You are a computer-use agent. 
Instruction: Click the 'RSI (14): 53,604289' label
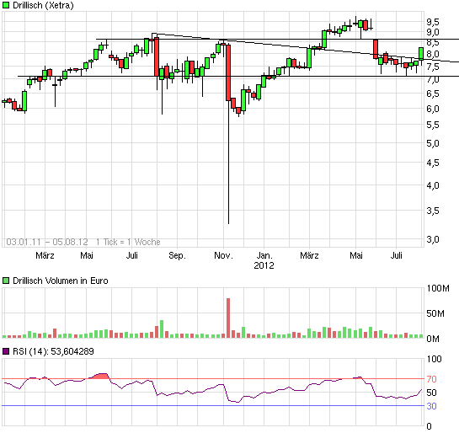53,351
